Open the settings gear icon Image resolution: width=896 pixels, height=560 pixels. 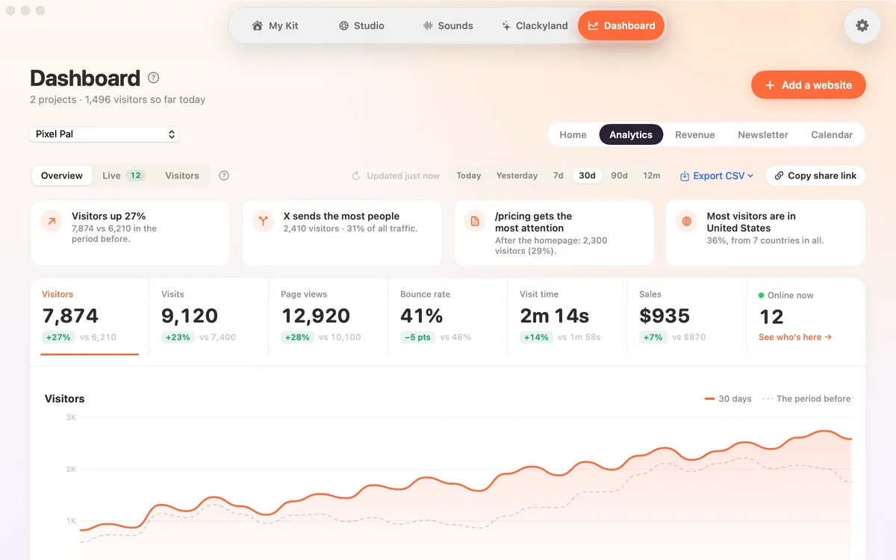pyautogui.click(x=862, y=25)
